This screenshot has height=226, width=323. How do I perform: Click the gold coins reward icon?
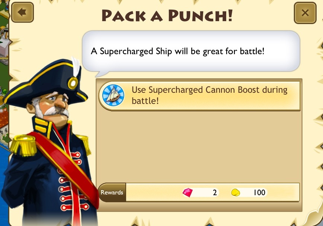(x=236, y=193)
